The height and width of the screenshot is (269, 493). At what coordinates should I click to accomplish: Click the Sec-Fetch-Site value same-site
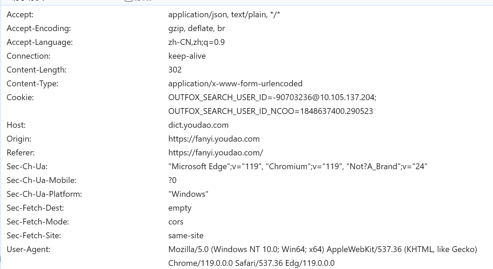pos(186,236)
